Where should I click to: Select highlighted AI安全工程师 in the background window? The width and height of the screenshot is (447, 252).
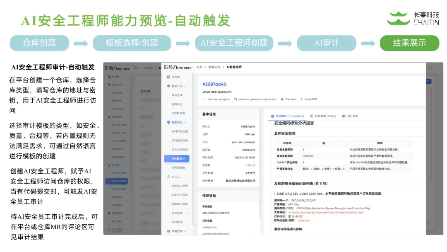117,181
